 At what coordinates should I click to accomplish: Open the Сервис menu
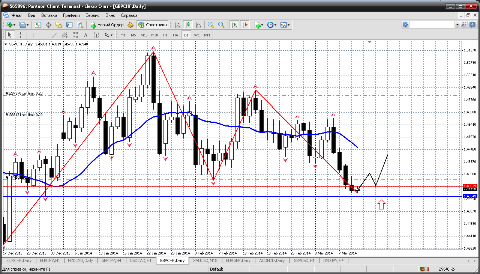tap(92, 15)
